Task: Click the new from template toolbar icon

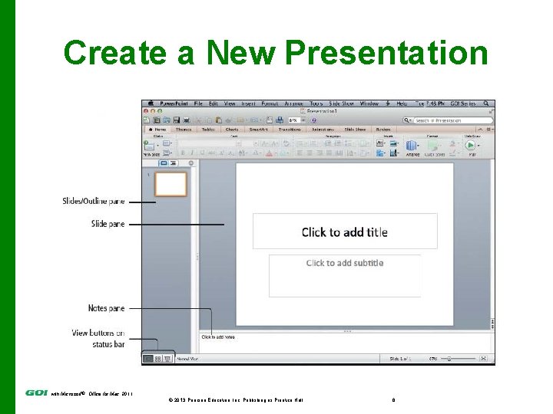Action: tap(157, 120)
